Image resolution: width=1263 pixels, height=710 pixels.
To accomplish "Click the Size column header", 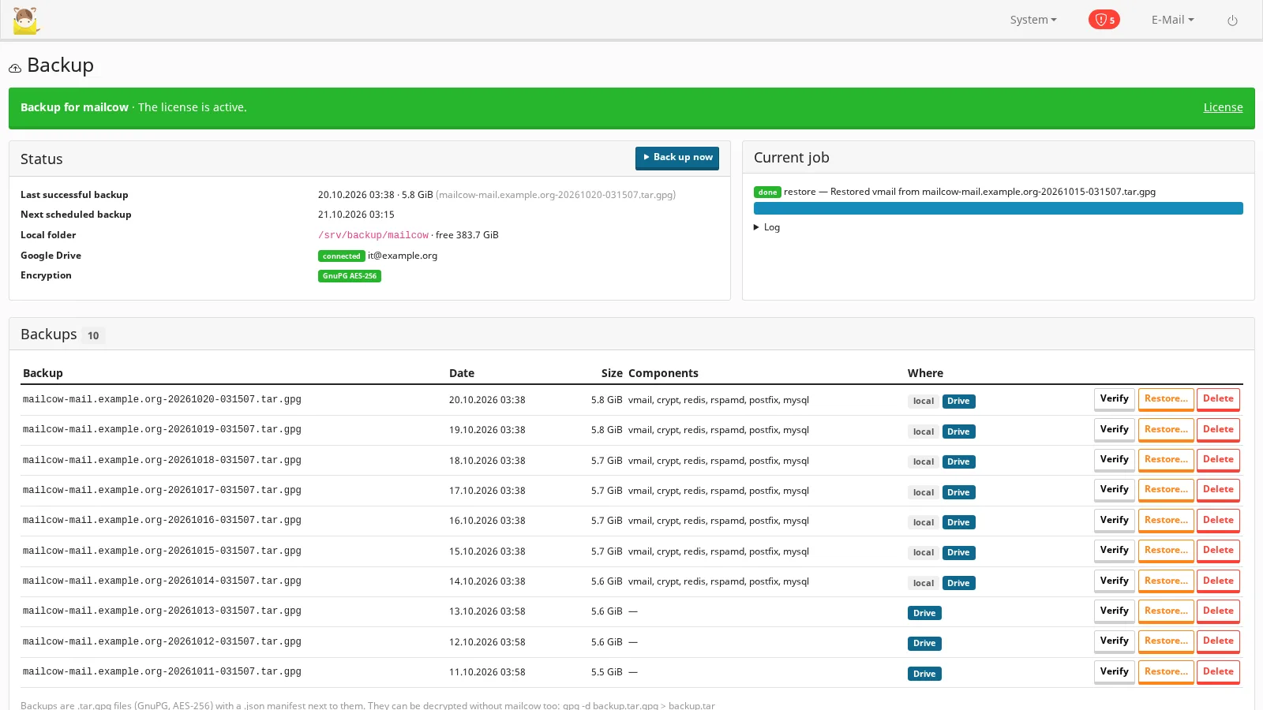I will tap(612, 373).
